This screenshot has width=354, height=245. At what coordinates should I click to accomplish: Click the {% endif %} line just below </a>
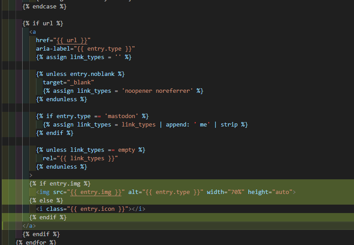[41, 234]
